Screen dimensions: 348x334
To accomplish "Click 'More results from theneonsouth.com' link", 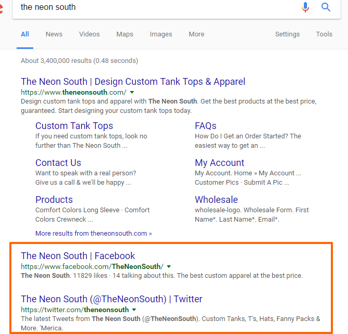I will pyautogui.click(x=93, y=233).
